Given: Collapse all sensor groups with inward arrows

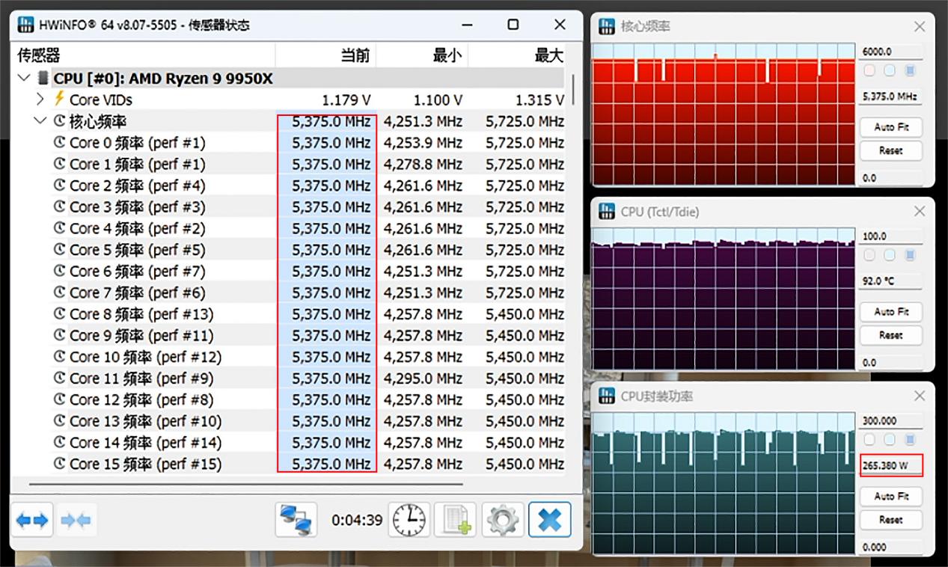Looking at the screenshot, I should coord(75,519).
